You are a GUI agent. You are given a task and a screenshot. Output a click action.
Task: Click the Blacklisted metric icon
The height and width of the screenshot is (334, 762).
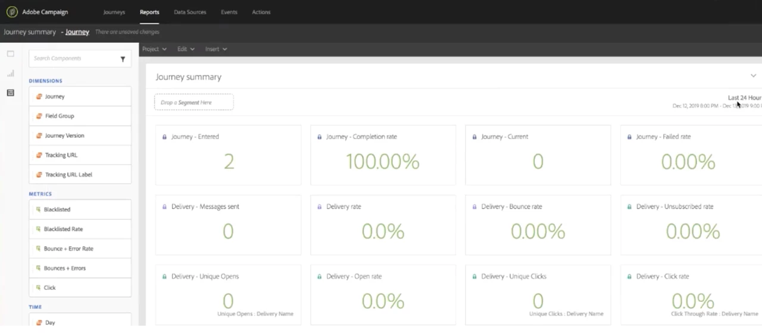38,210
